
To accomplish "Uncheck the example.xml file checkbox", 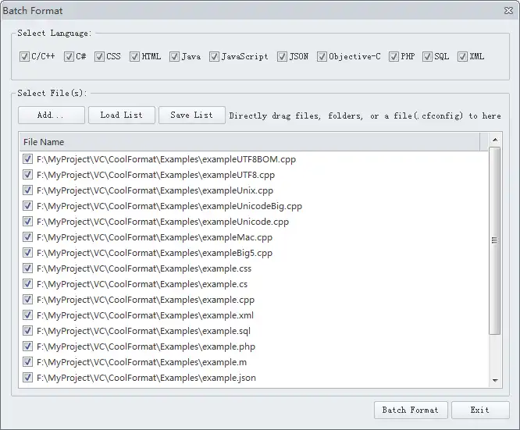I will (x=27, y=315).
